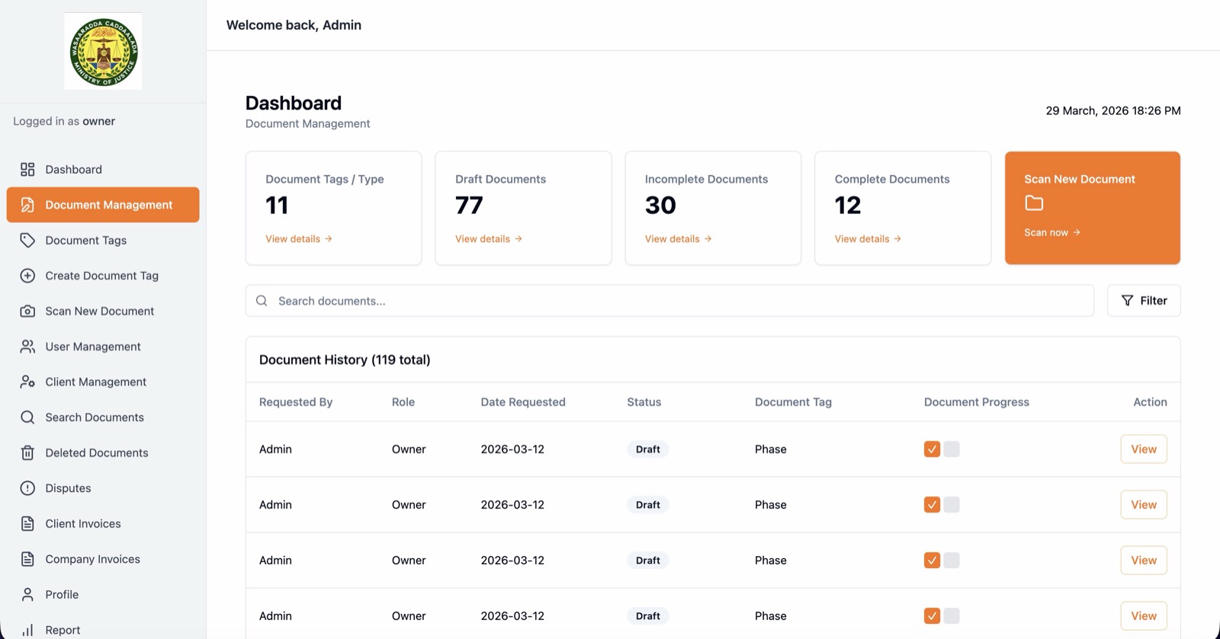
Task: Click the Document Progress column header
Action: click(x=977, y=402)
